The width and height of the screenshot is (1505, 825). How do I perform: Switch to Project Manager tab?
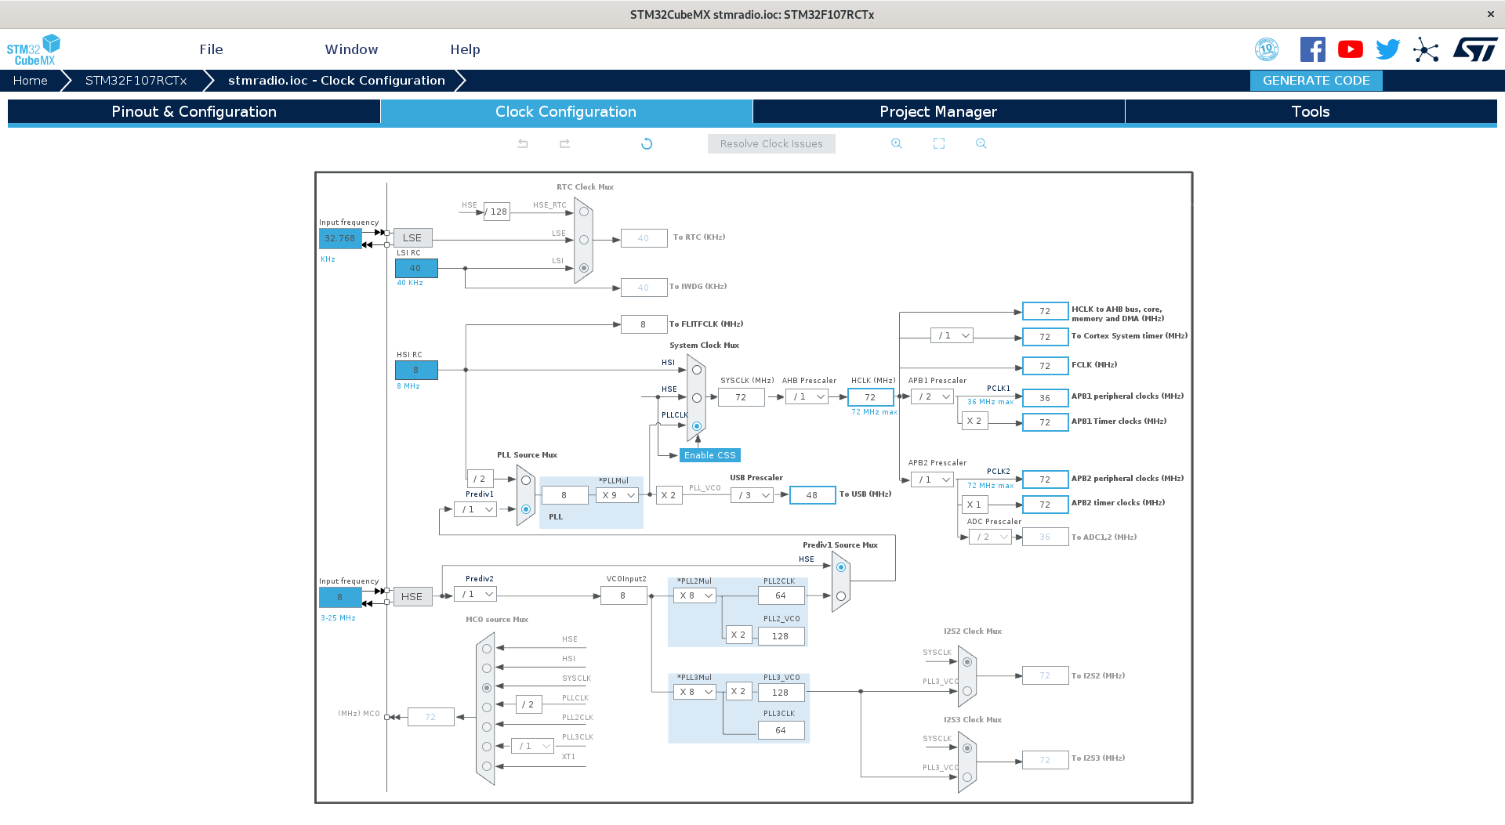938,111
